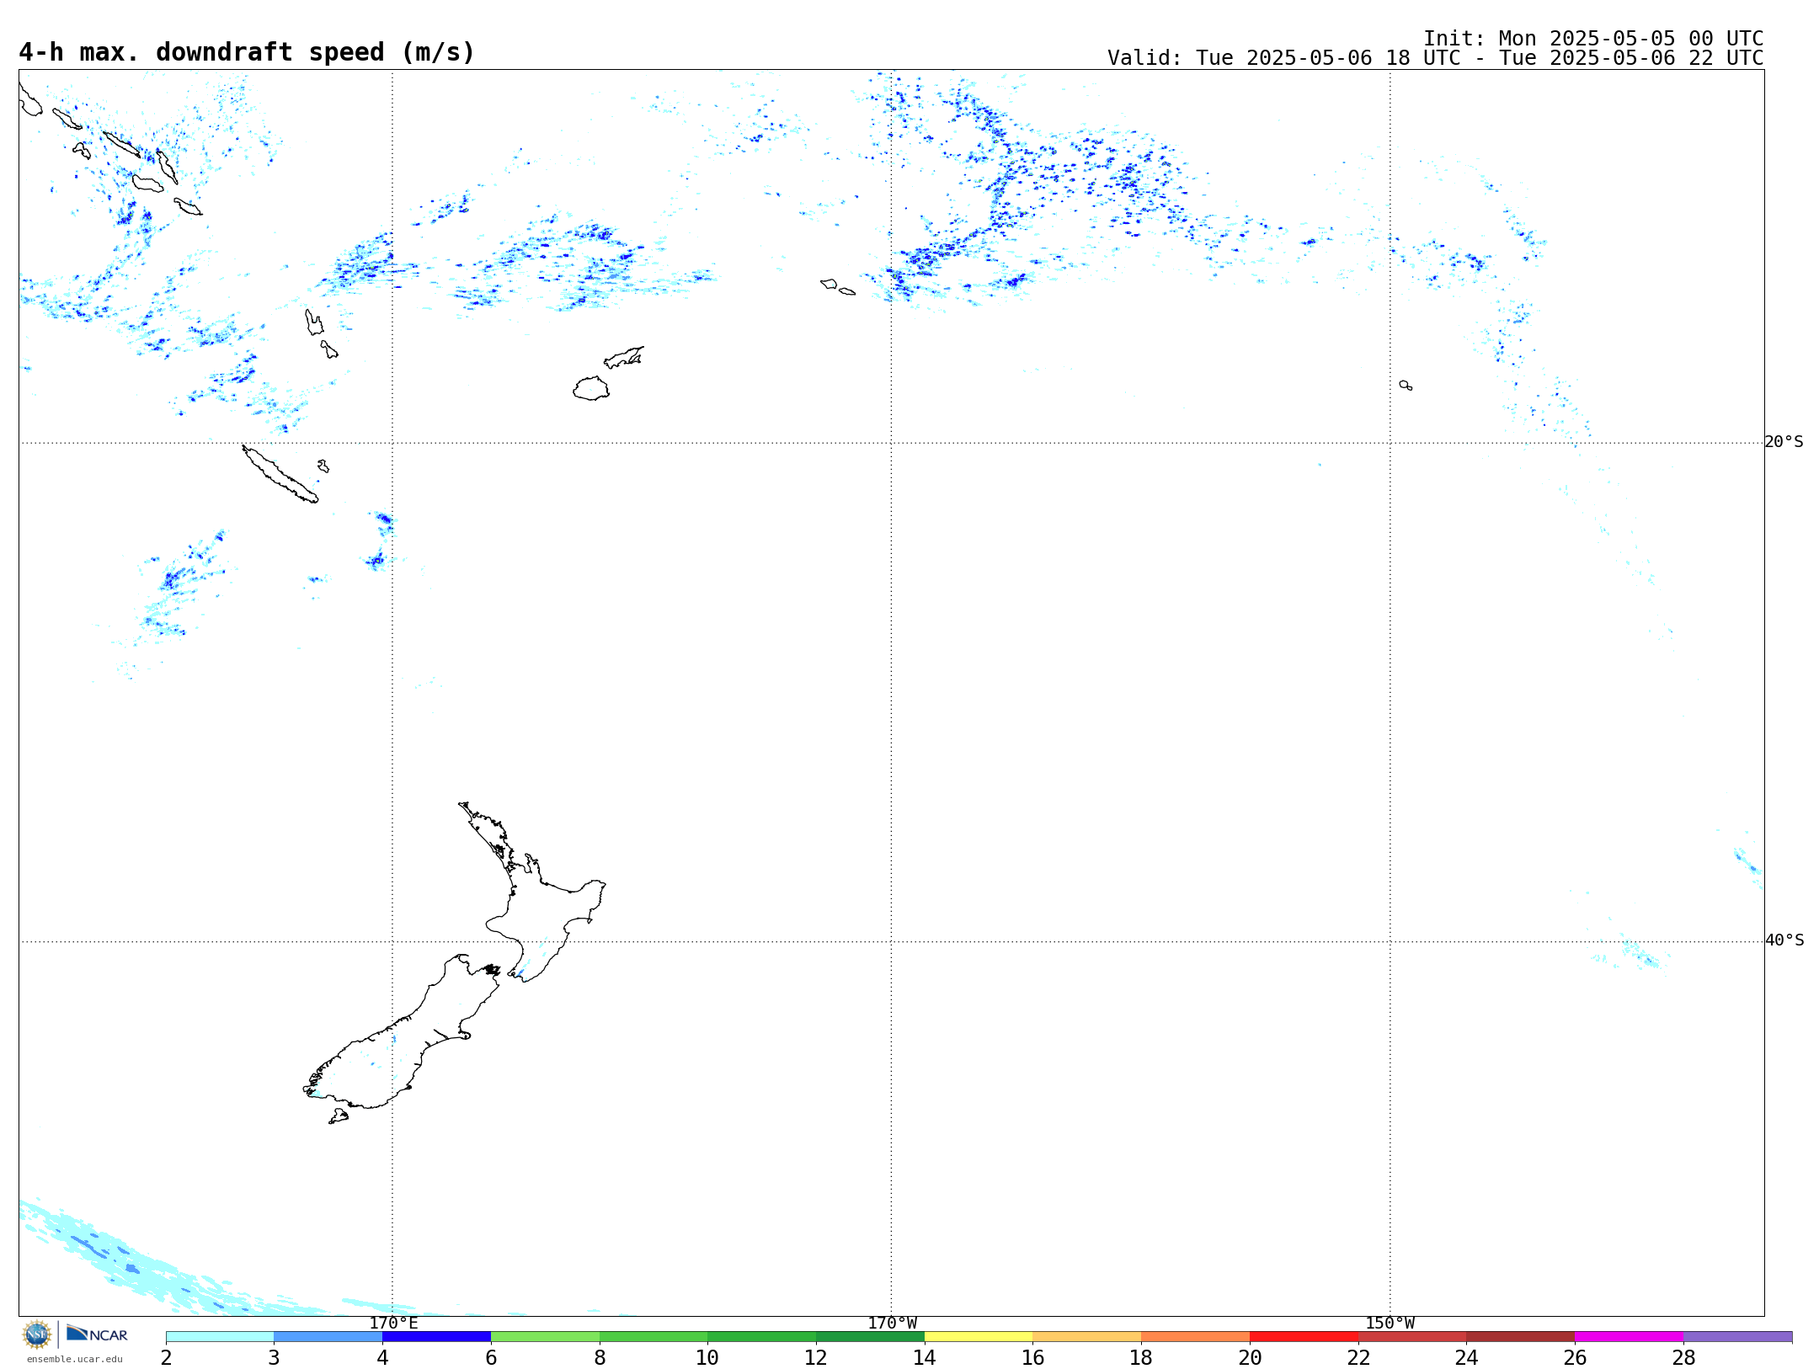Click the 'Init: Mon 2025-05-05 00 UTC' text
1819x1369 pixels.
[x=1593, y=39]
